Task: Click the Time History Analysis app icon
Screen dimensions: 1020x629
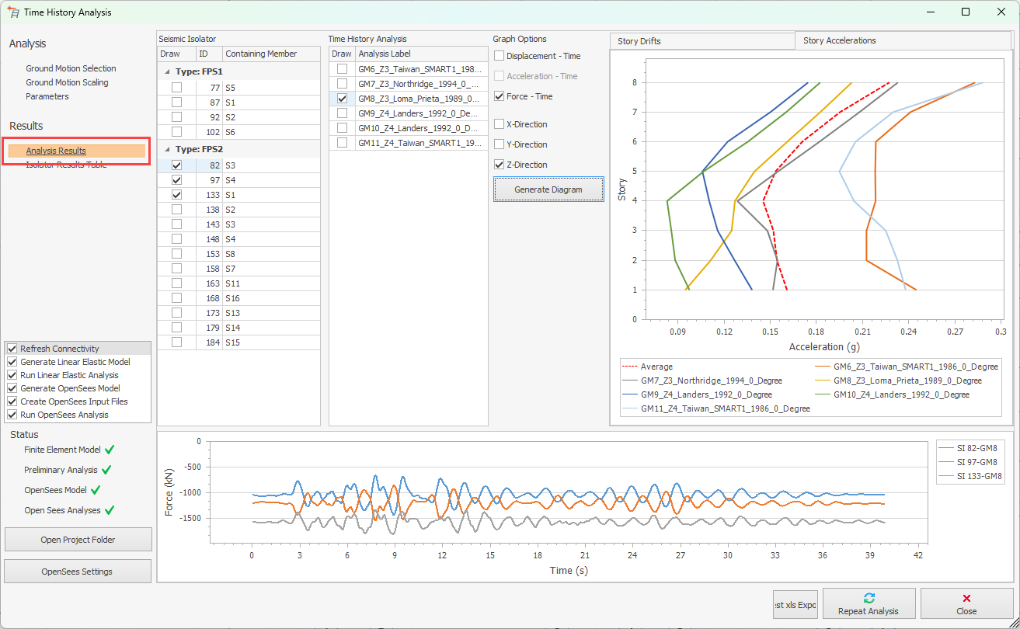Action: (x=12, y=12)
